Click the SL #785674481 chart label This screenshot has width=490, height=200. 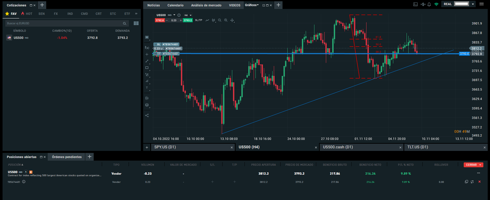click(x=166, y=44)
